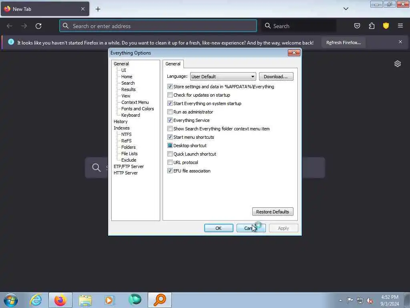Enable Check for updates on startup
This screenshot has width=410, height=308.
pos(170,95)
